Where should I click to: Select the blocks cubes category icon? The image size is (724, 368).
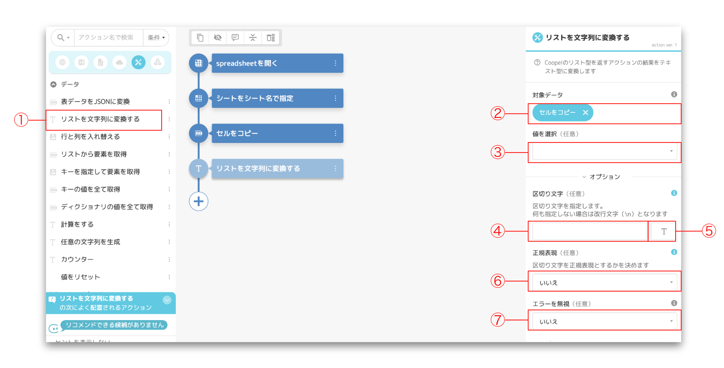(x=158, y=62)
